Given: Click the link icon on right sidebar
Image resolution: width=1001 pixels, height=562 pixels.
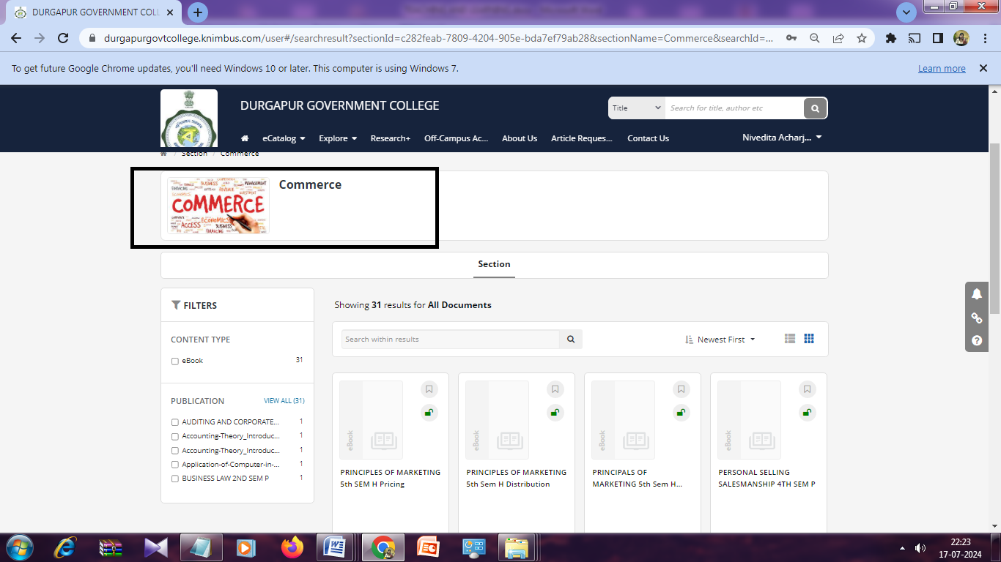Looking at the screenshot, I should 976,318.
